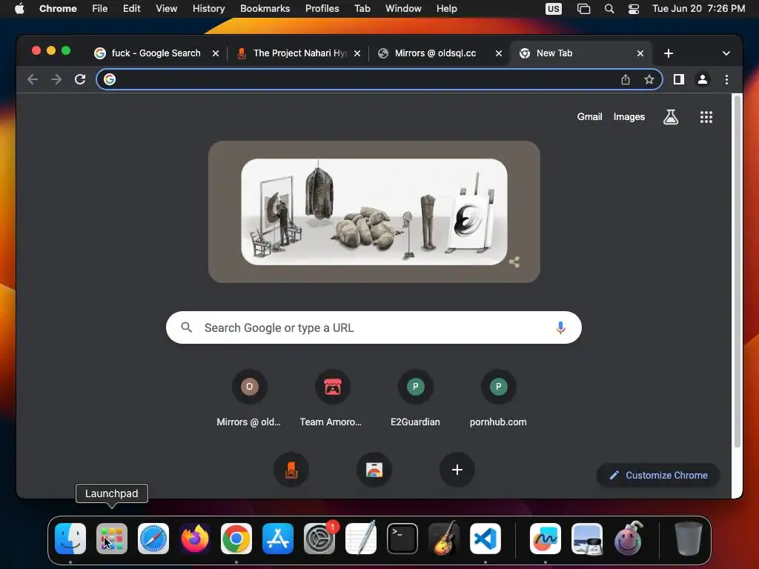This screenshot has height=569, width=759.
Task: Open Search Labs flask icon
Action: coord(670,117)
